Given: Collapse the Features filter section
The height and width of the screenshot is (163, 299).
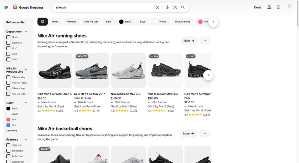Looking at the screenshot, I should (26, 139).
